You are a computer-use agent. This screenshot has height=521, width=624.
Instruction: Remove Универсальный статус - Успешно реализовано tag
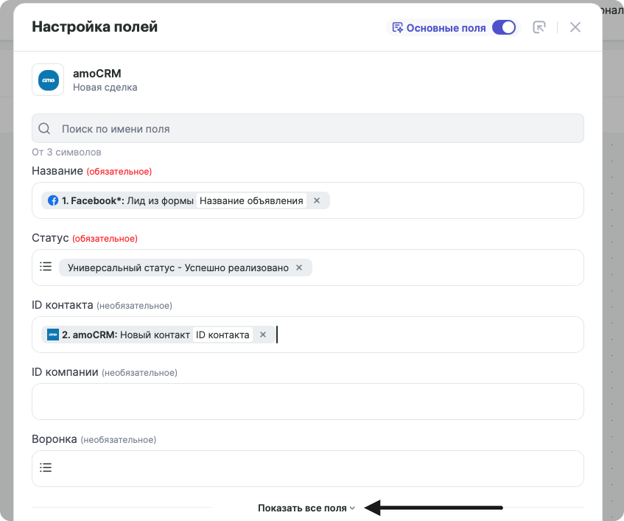(299, 268)
